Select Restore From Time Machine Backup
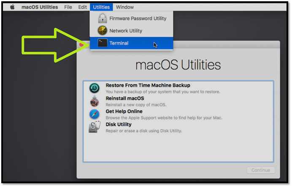 click(x=178, y=88)
